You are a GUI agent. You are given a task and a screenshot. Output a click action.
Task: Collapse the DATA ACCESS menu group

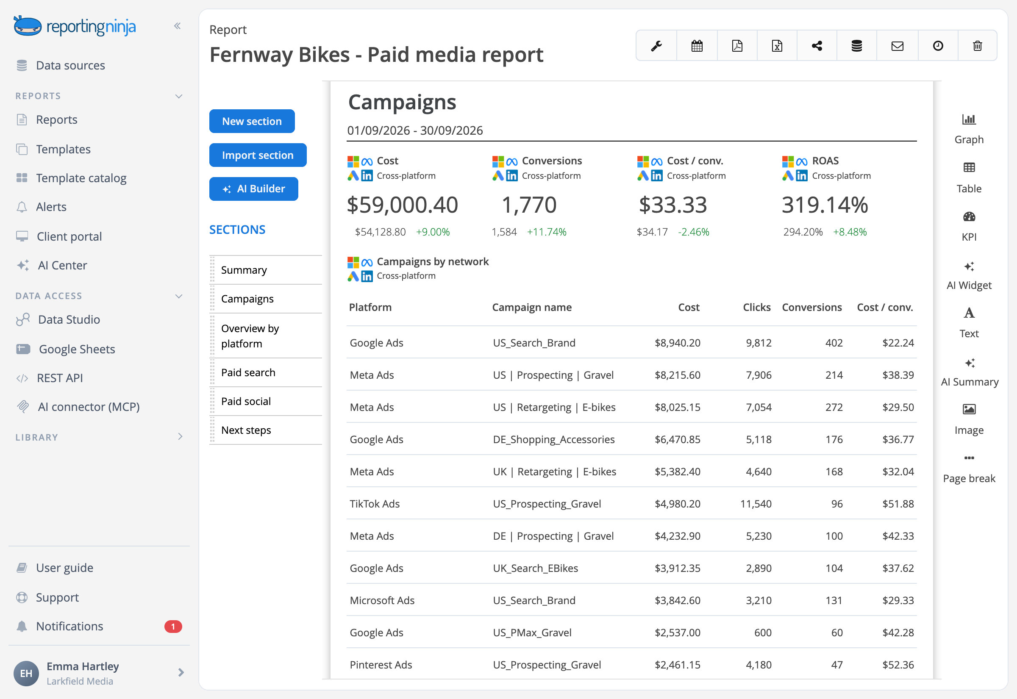pos(179,296)
